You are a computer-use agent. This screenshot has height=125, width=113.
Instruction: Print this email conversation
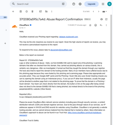click(102, 19)
